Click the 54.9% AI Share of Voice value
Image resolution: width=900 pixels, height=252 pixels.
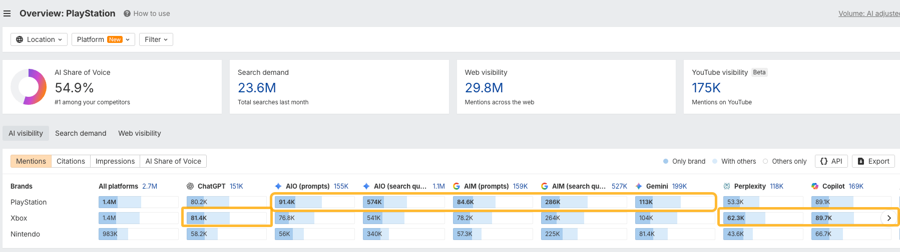point(74,88)
